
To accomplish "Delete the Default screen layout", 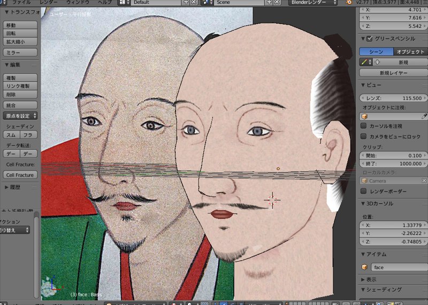I will click(194, 3).
